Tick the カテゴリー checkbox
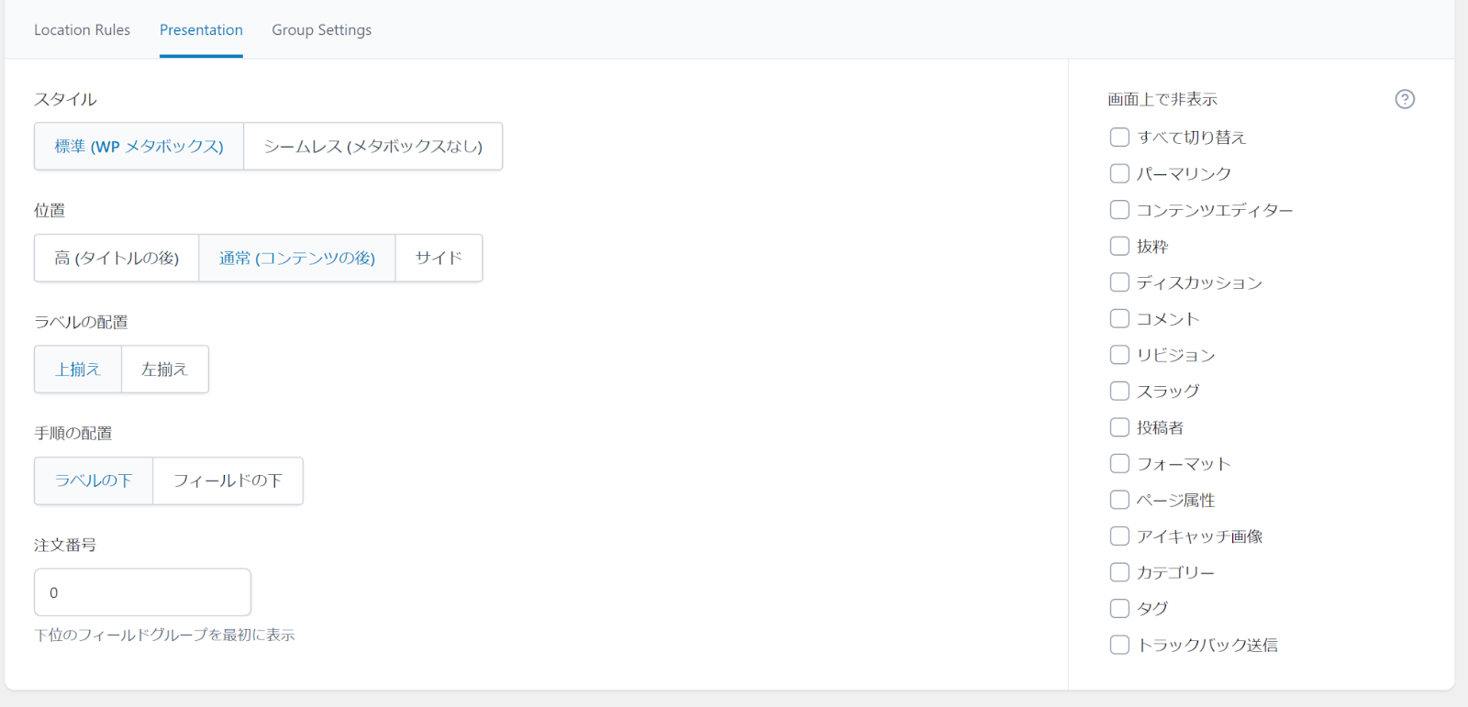The height and width of the screenshot is (707, 1468). [x=1119, y=572]
